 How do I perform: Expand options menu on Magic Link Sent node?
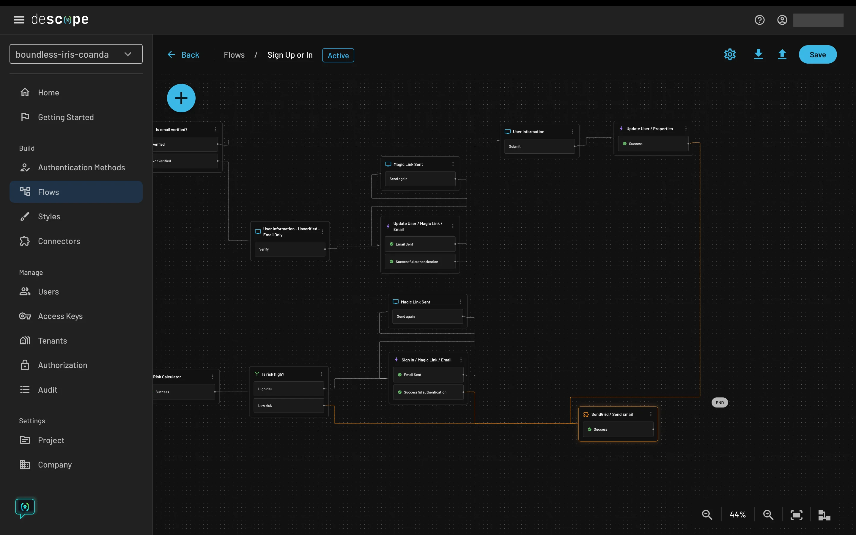pyautogui.click(x=453, y=164)
